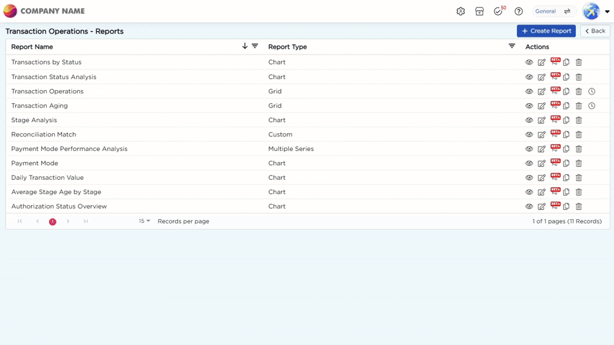Toggle sort arrow on Report Name column

[x=245, y=46]
